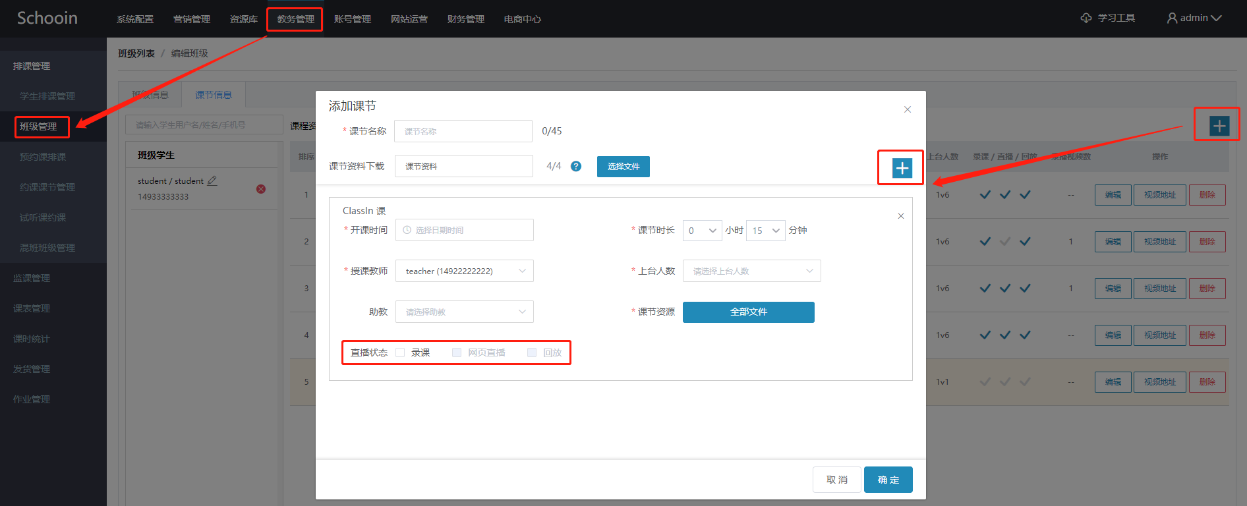This screenshot has width=1247, height=506.
Task: Click the red remove icon for student
Action: click(x=261, y=189)
